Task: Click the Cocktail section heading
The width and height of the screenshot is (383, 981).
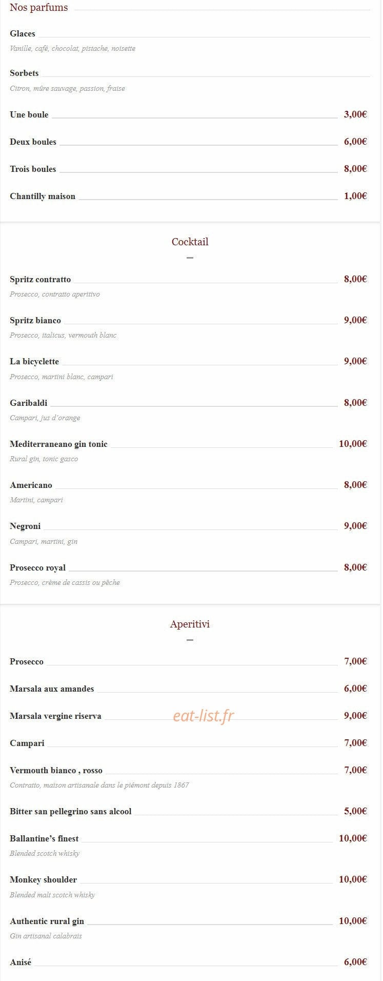Action: click(x=190, y=242)
